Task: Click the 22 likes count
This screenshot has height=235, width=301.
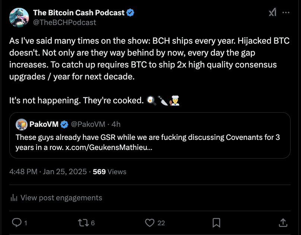Action: (x=161, y=223)
